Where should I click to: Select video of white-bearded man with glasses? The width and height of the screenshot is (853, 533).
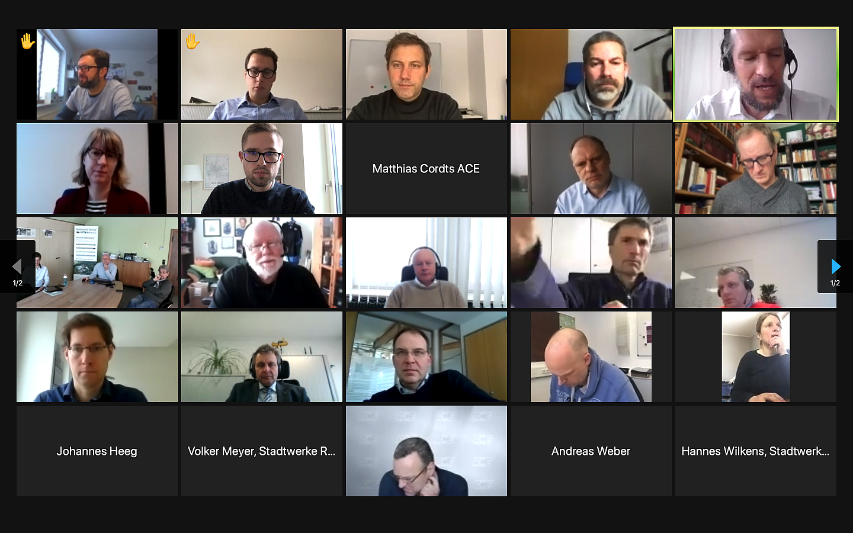tap(262, 263)
